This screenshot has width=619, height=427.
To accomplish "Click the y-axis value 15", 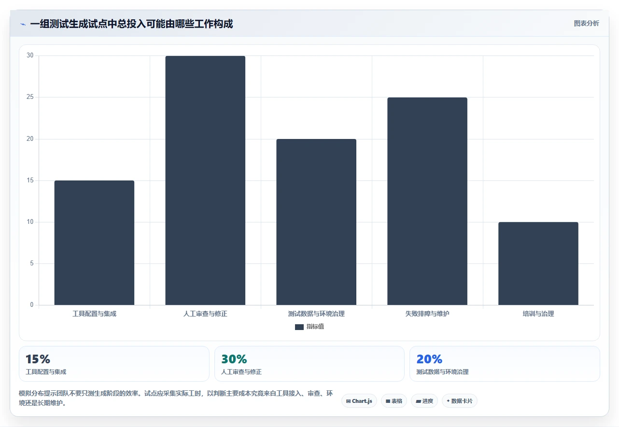I will click(30, 180).
